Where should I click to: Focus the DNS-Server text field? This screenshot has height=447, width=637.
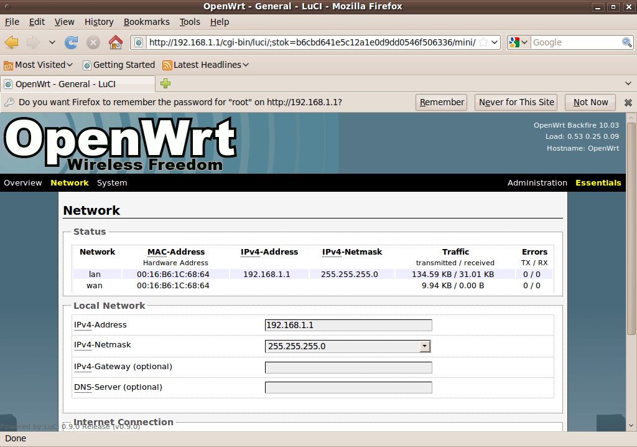coord(348,387)
